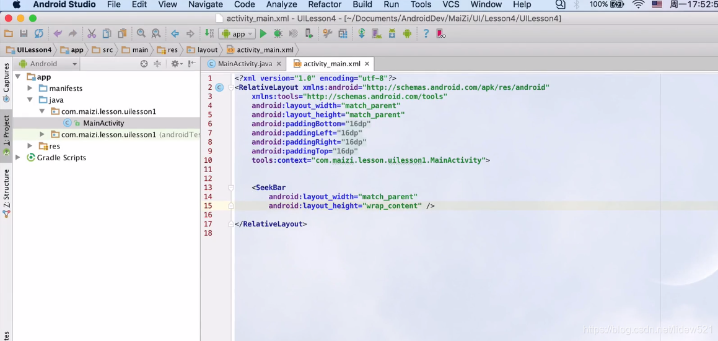
Task: Click the Copy toolbar icon
Action: tap(107, 33)
